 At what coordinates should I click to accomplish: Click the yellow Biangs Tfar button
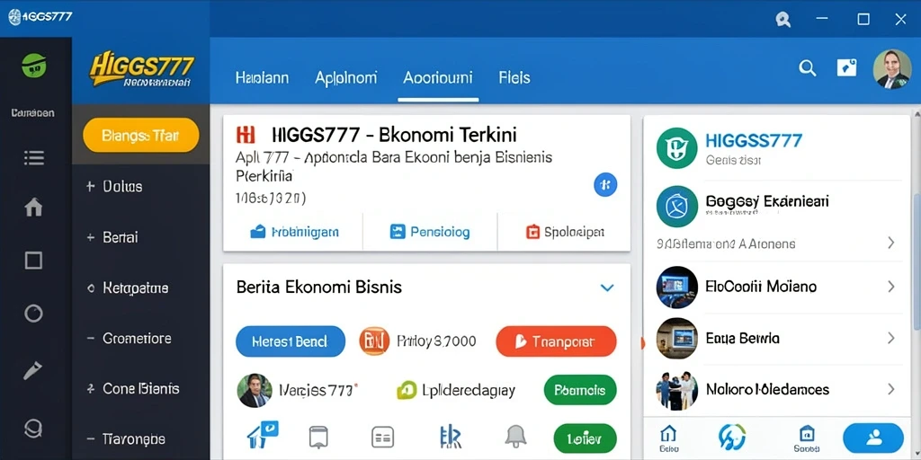tap(141, 136)
